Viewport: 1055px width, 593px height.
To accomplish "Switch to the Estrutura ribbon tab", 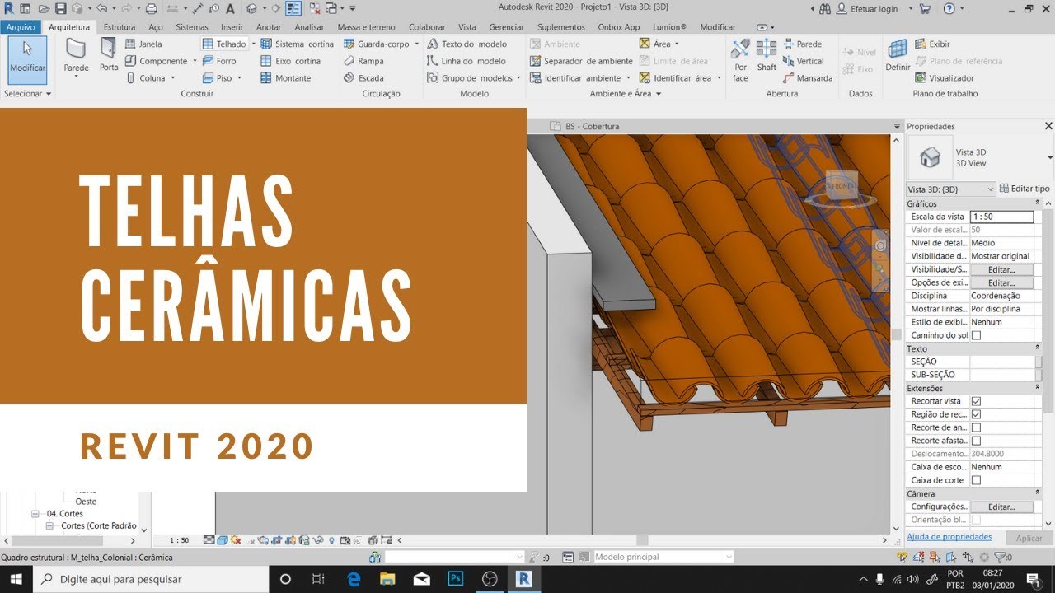I will point(120,27).
